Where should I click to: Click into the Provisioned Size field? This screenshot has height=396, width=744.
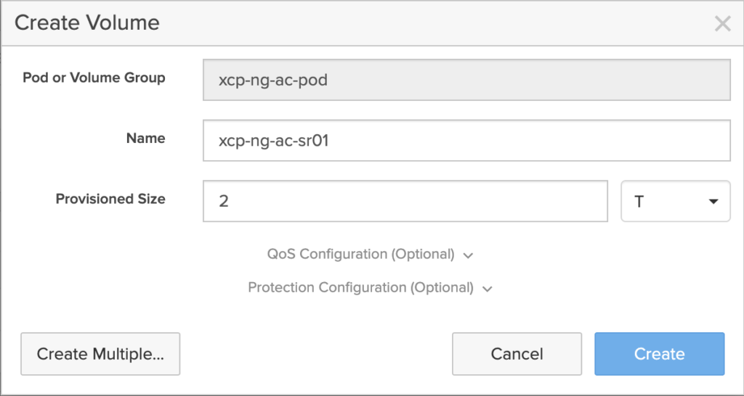click(x=405, y=202)
